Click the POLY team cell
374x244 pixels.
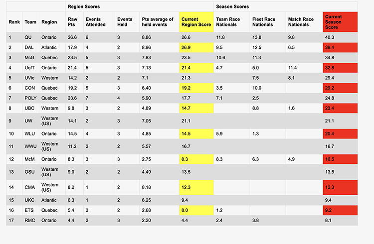point(31,98)
